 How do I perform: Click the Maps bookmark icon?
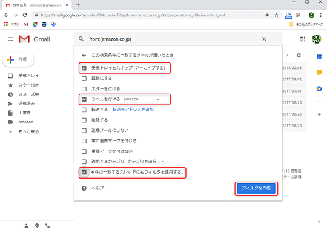coord(35,24)
